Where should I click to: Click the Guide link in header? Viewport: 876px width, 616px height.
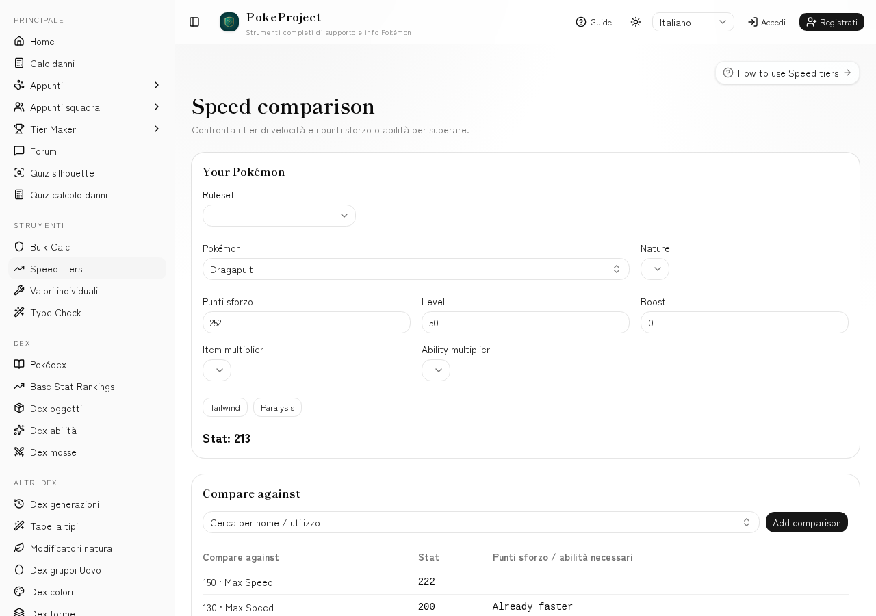point(593,22)
